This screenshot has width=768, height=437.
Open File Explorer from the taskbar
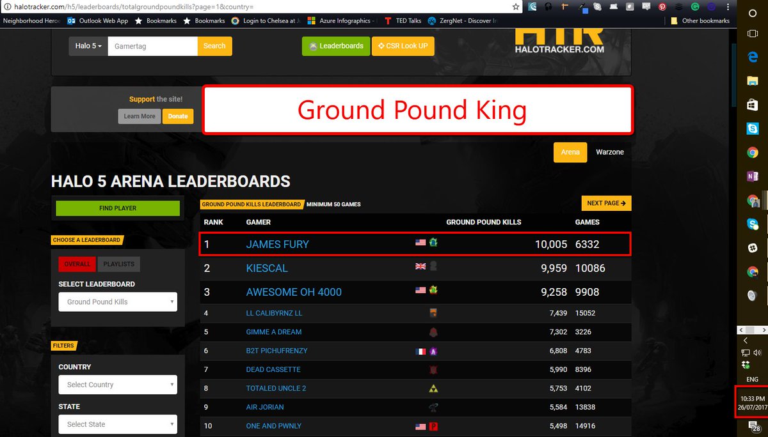[753, 80]
